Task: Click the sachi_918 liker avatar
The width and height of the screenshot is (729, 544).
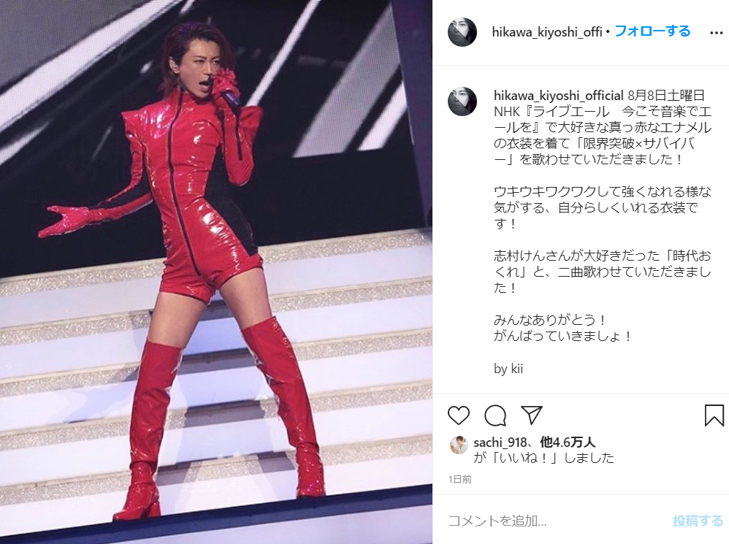Action: coord(459,445)
